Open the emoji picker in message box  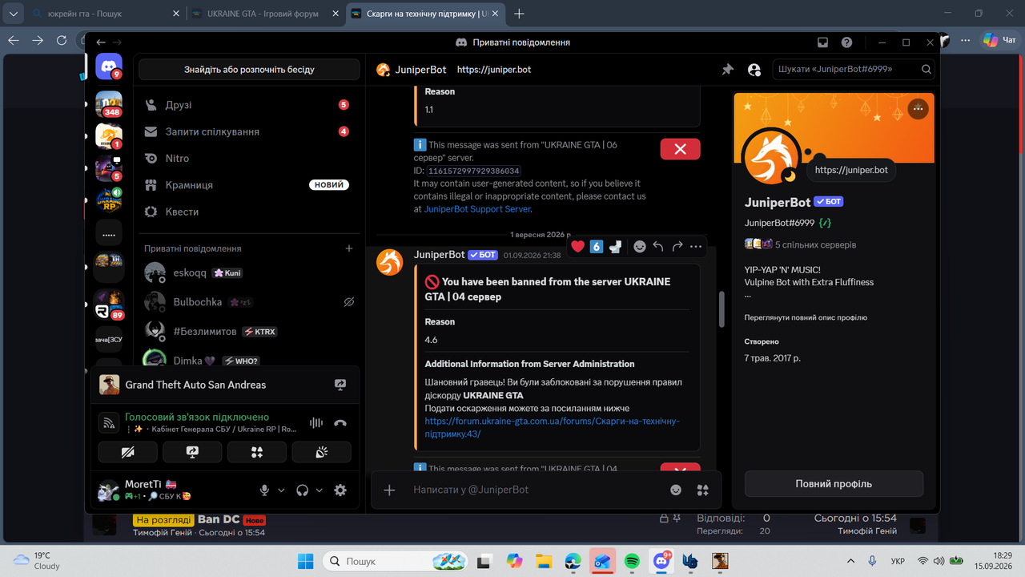676,490
